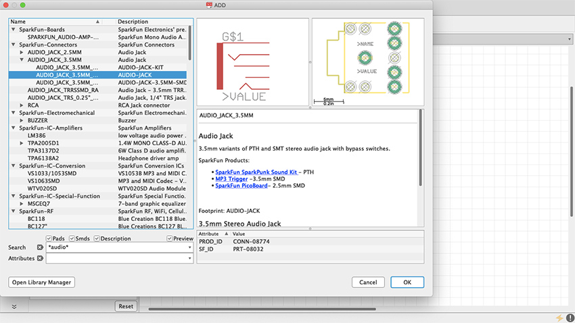Click the horizontal scrollbar of background window

(262, 309)
